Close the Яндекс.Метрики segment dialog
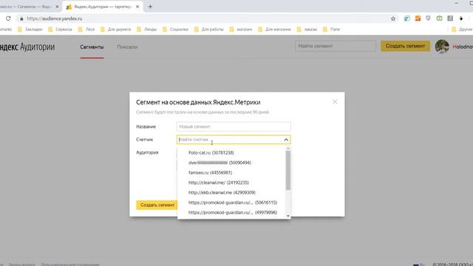473x266 pixels. (x=335, y=102)
